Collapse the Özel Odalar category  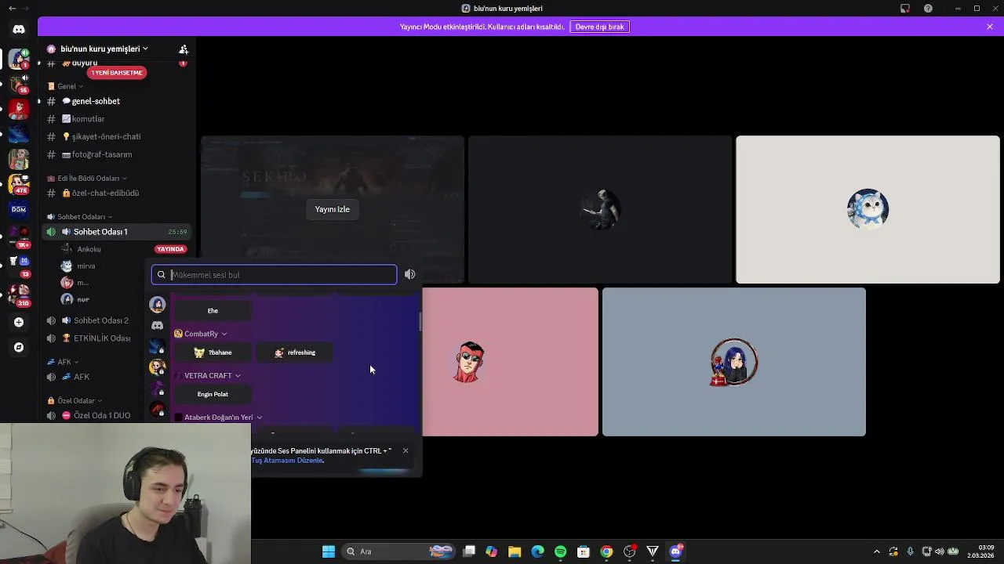pos(75,400)
